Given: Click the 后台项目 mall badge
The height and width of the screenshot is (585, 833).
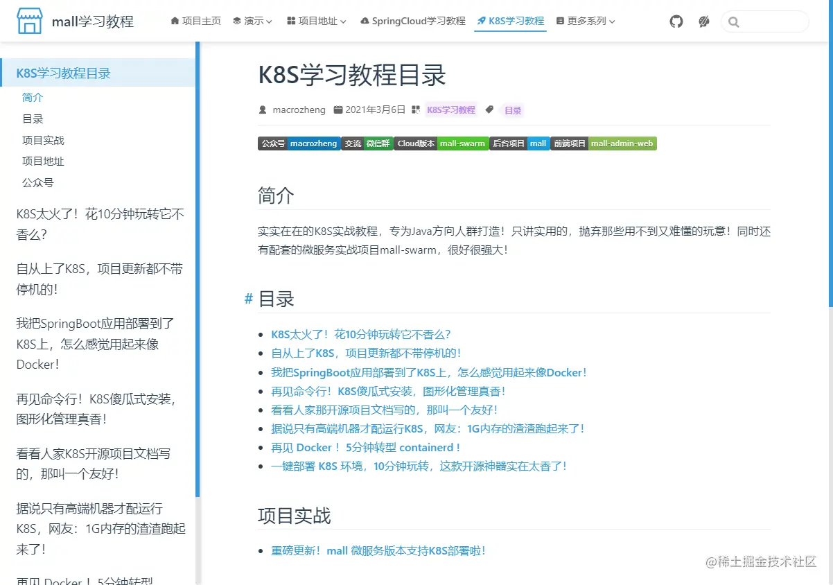Looking at the screenshot, I should pos(520,143).
